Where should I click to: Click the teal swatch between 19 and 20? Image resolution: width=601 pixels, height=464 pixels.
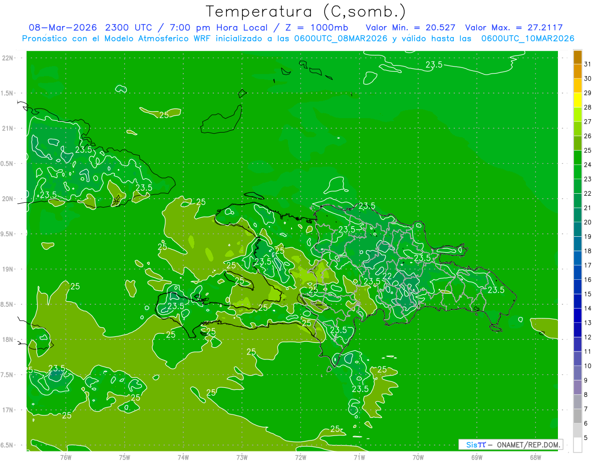(577, 229)
